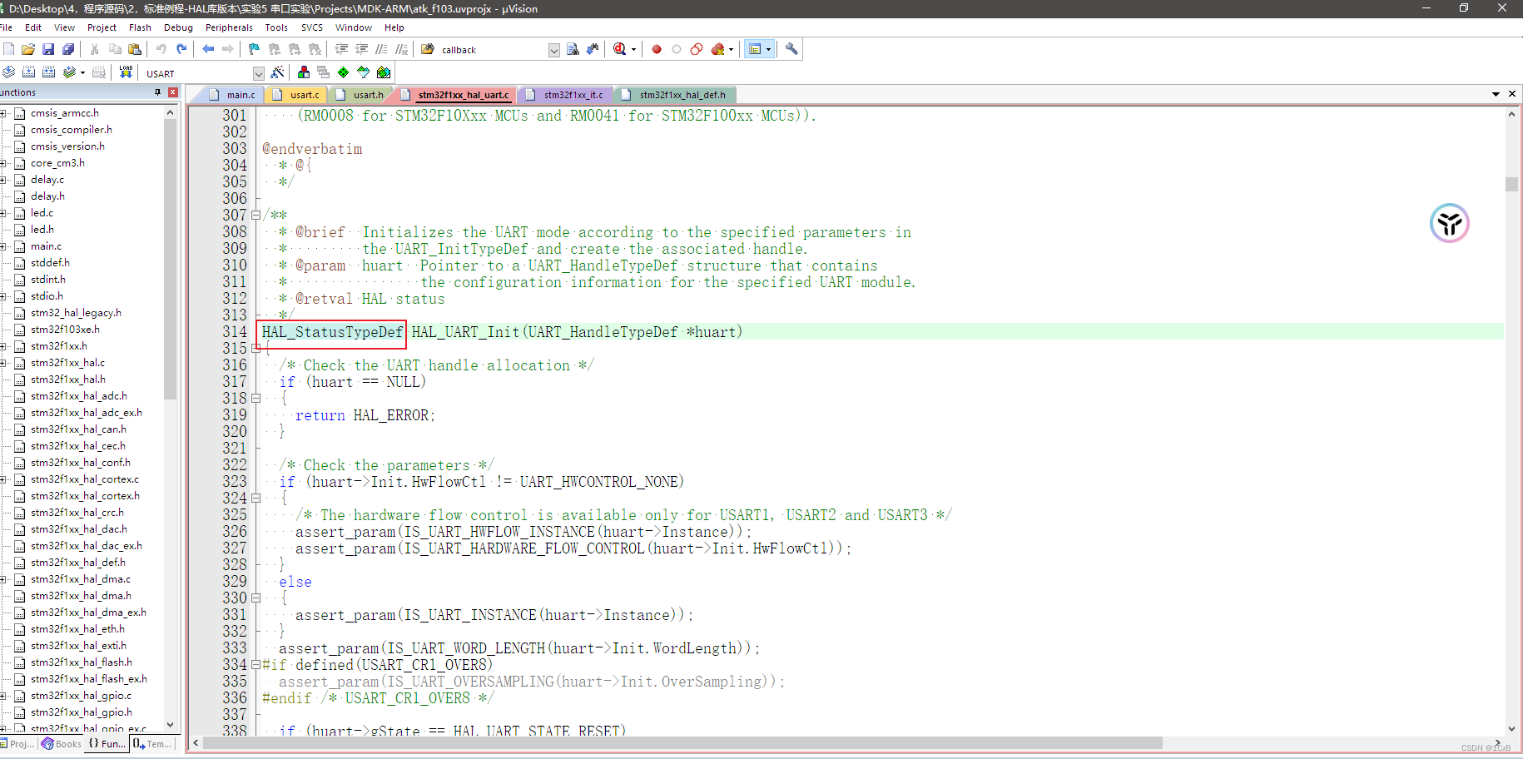The image size is (1523, 759).
Task: Click the callback search input field
Action: coord(493,50)
